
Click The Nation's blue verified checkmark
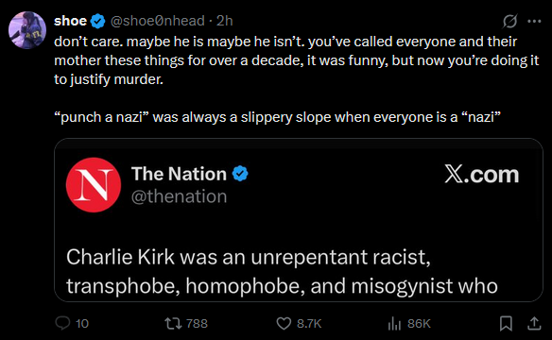click(240, 174)
